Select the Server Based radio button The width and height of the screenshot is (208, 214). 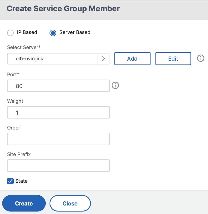tap(53, 33)
